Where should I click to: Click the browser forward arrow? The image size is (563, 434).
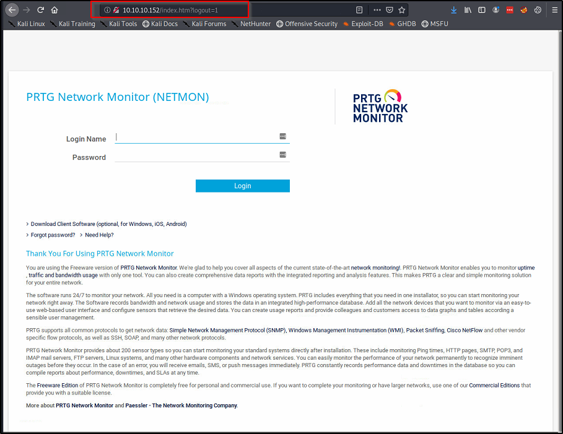[26, 10]
